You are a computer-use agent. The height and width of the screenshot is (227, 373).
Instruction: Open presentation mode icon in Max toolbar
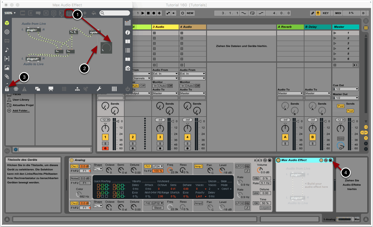point(51,89)
